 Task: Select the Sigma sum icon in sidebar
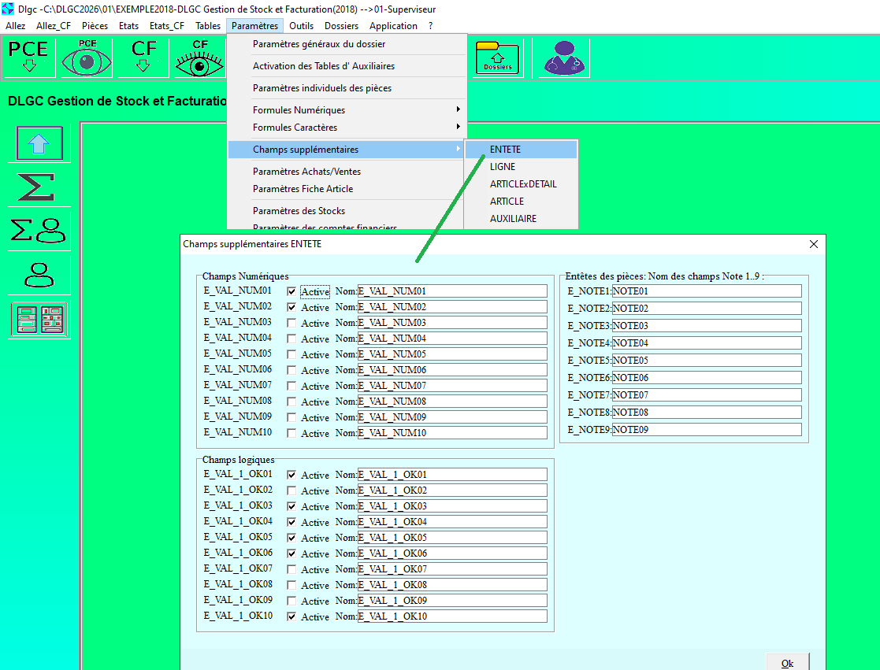pyautogui.click(x=36, y=187)
